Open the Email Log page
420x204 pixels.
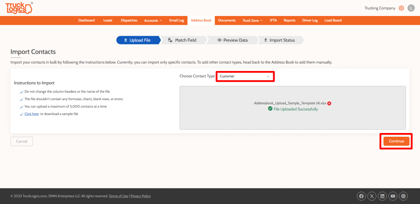point(176,21)
